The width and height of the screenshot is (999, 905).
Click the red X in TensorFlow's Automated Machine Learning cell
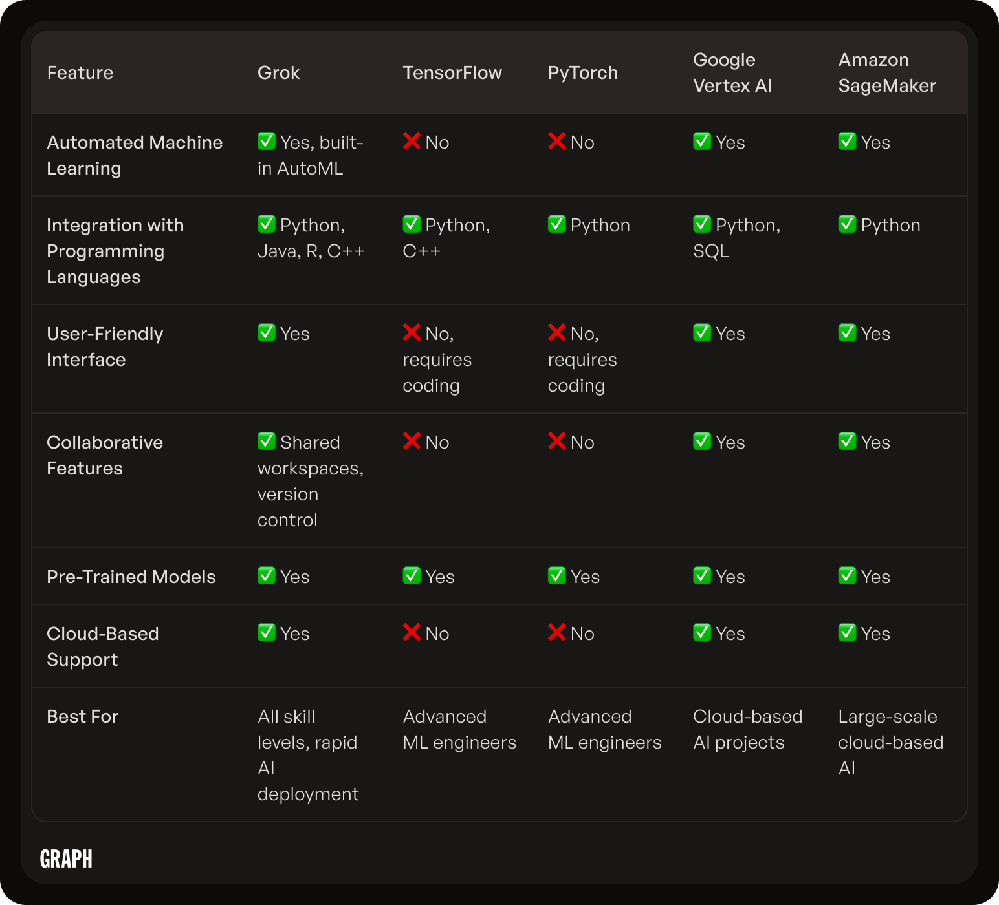click(x=412, y=141)
